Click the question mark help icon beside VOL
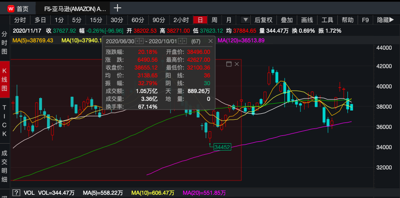 tap(16, 192)
